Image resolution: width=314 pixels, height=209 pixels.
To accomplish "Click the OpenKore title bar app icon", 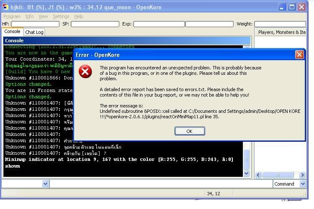I will tap(5, 7).
